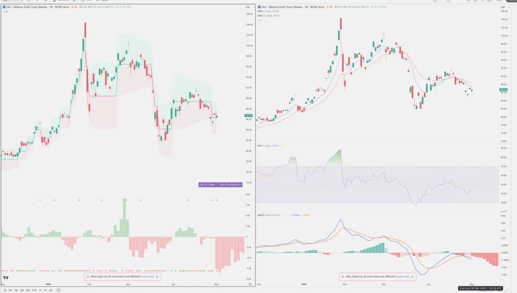Screen dimensions: 517x293
Task: Open the go-to-date calendar icon
Action: tap(58, 290)
